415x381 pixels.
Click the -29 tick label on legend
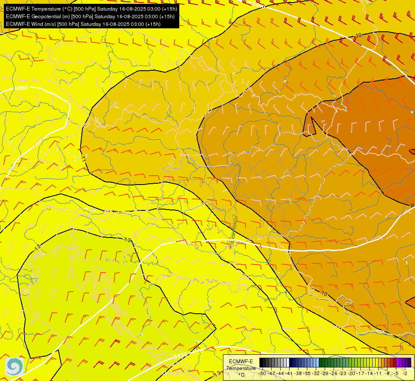(325, 373)
